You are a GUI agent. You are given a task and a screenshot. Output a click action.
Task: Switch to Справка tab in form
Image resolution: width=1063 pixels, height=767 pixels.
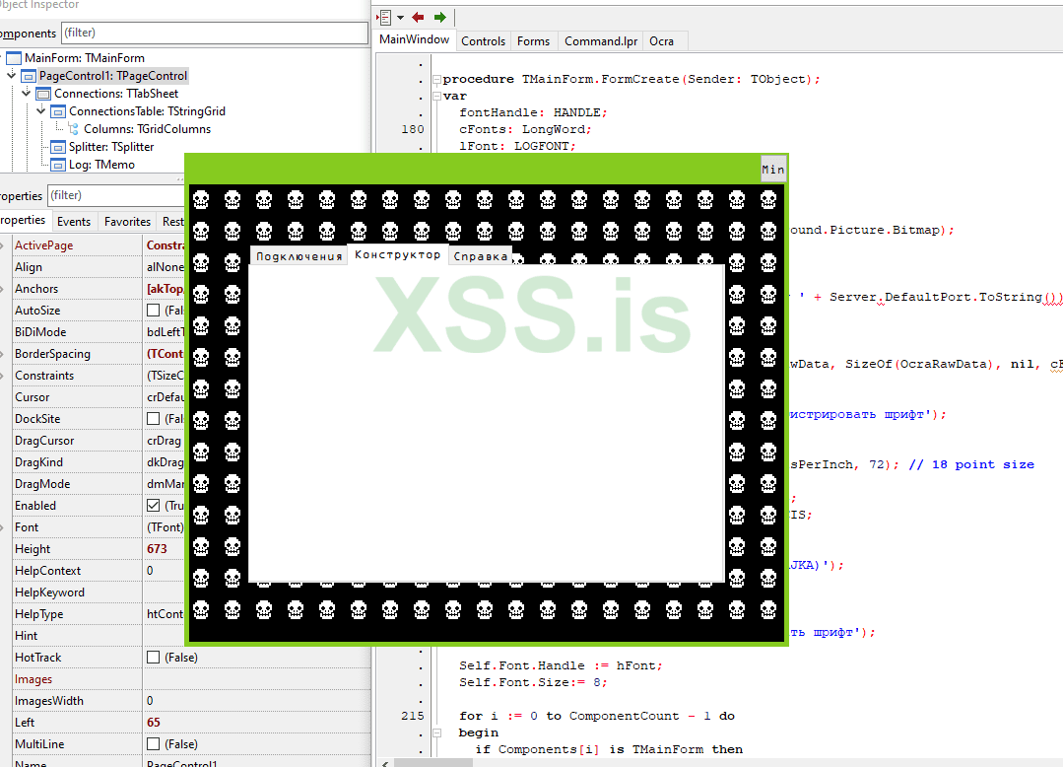click(481, 255)
